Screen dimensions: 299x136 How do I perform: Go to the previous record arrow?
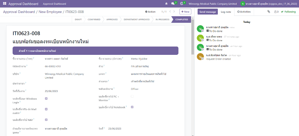[x=170, y=12]
